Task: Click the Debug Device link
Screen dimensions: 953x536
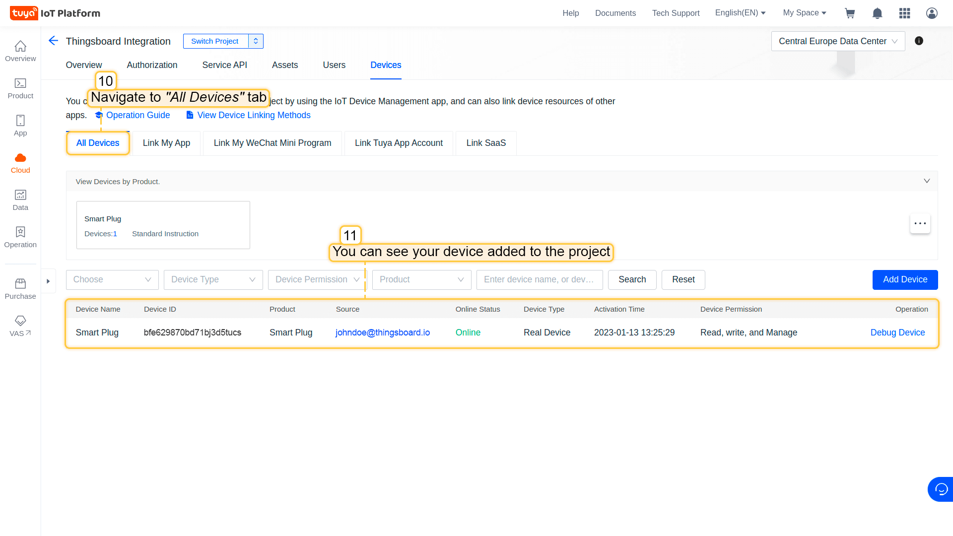Action: 897,333
